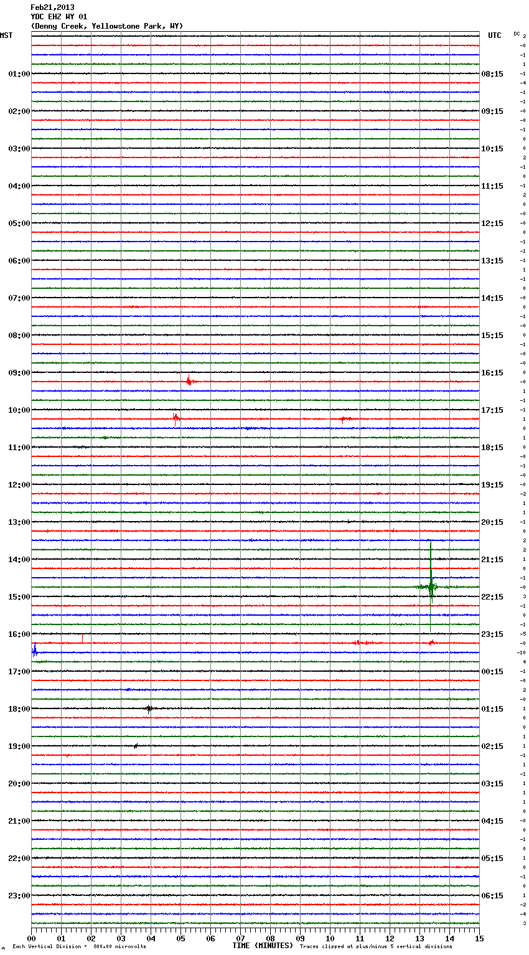Click the DC column header

pyautogui.click(x=517, y=34)
